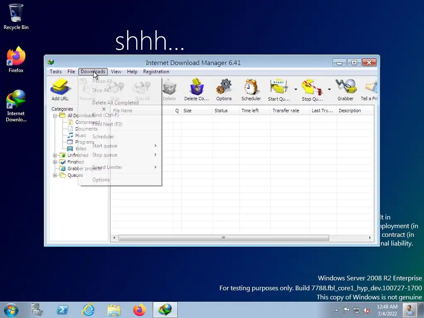424x318 pixels.
Task: Open the Registration menu
Action: tap(156, 72)
